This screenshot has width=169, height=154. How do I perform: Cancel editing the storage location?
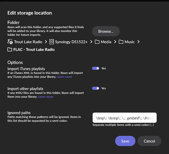pos(149,141)
